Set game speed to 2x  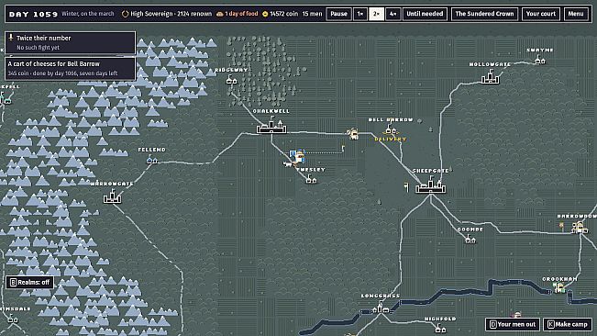[376, 14]
